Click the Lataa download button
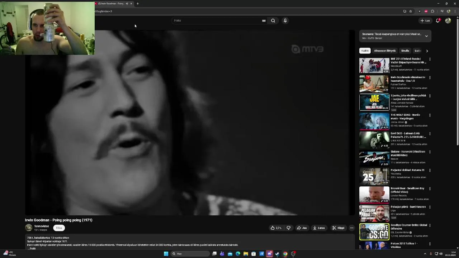459x258 pixels. [x=319, y=228]
